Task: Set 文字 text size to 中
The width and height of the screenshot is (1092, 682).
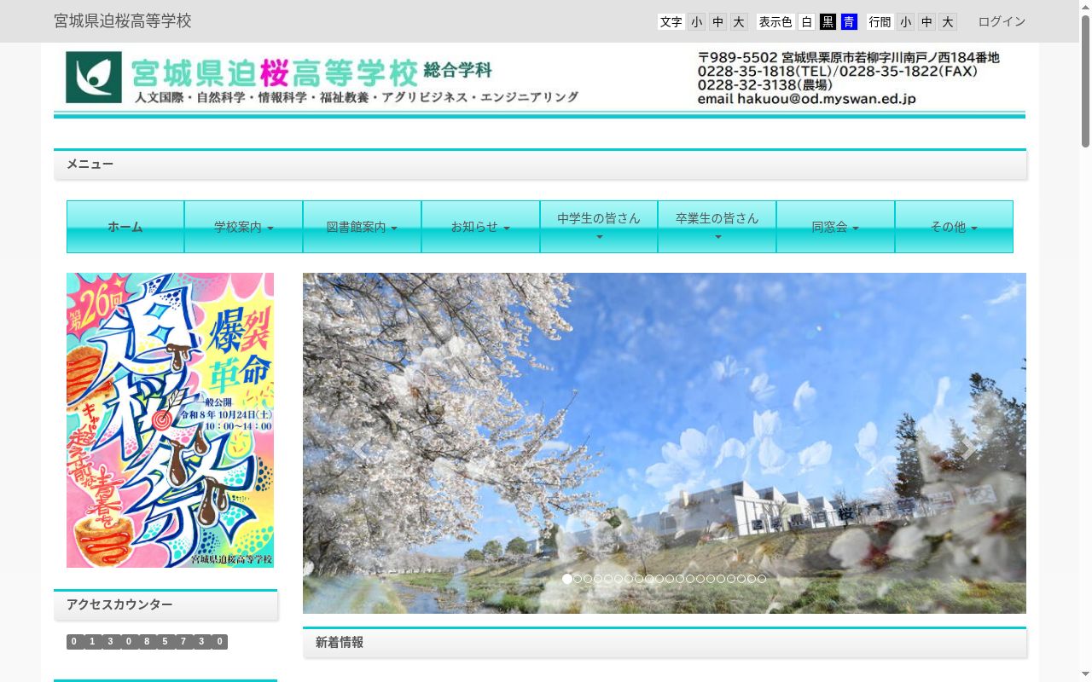Action: coord(718,22)
